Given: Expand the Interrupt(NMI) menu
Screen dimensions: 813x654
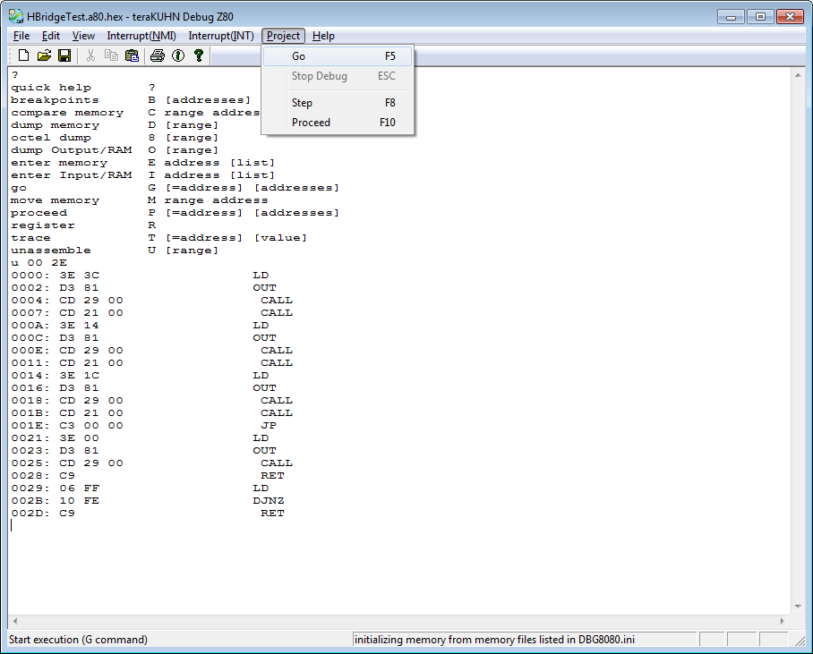Looking at the screenshot, I should click(141, 36).
